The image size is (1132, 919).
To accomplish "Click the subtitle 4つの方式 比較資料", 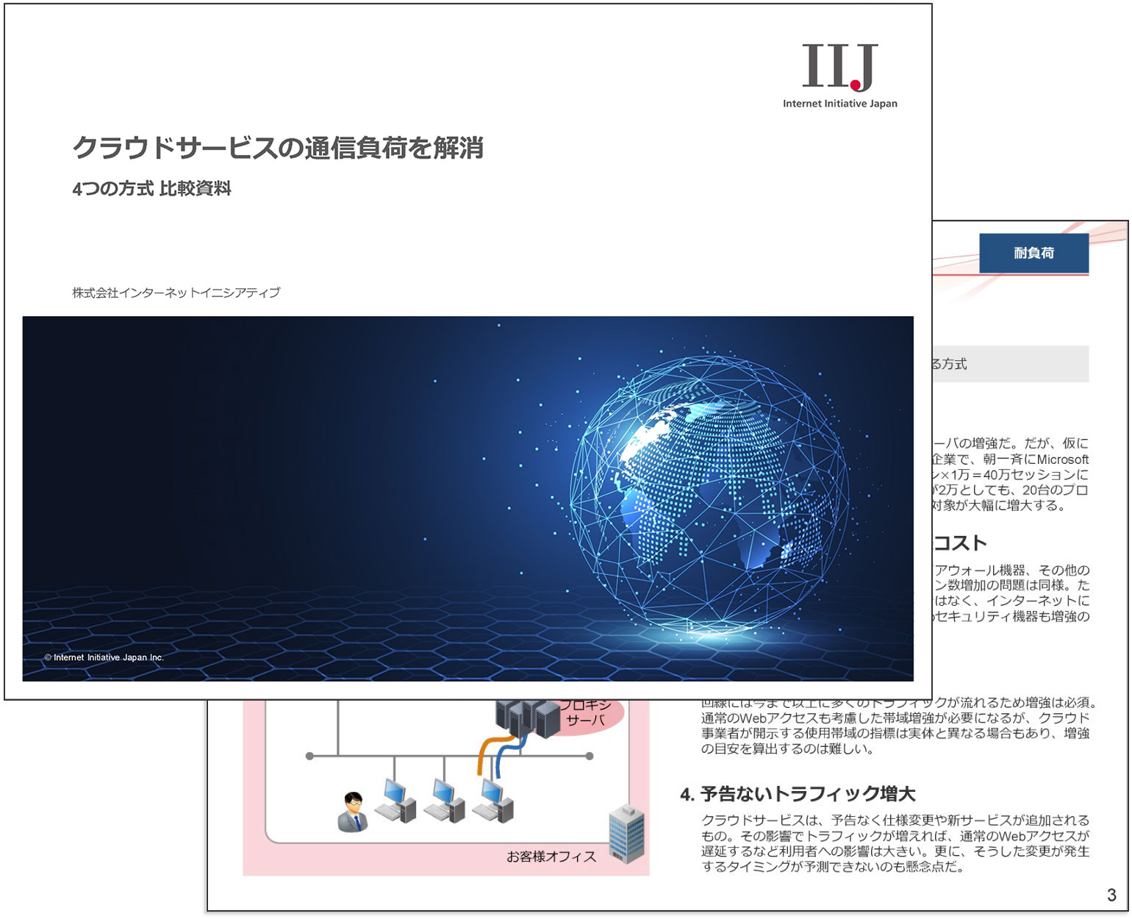I will [151, 189].
